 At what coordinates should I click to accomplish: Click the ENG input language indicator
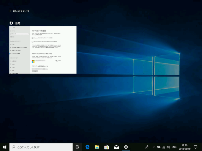click(x=174, y=147)
